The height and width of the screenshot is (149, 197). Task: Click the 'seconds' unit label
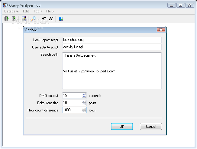[x=95, y=96]
